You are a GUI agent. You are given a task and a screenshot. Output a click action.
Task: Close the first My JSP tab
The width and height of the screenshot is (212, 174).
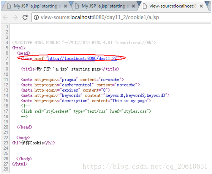pos(65,6)
